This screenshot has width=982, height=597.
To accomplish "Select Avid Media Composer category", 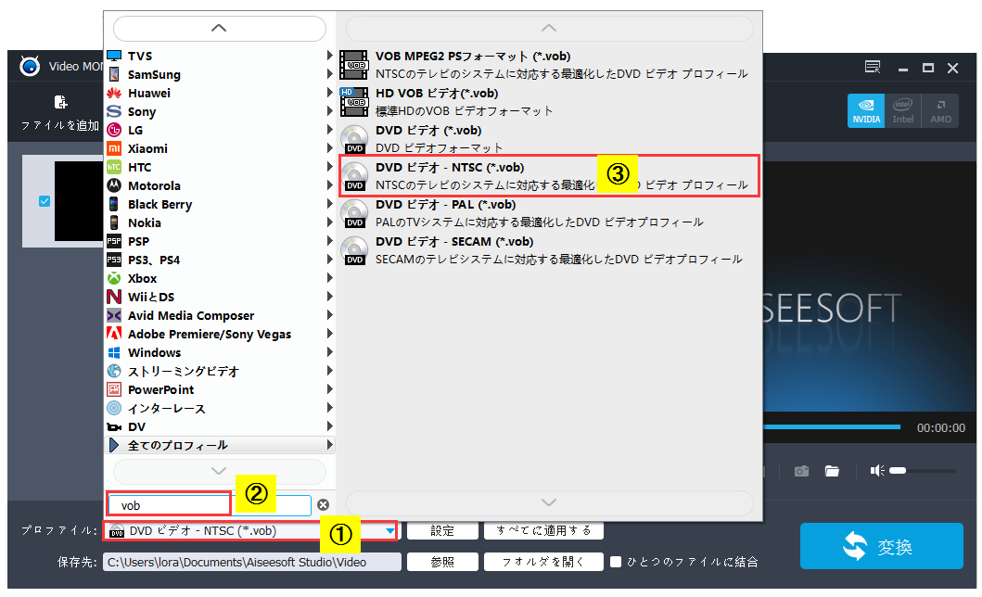I will [220, 315].
